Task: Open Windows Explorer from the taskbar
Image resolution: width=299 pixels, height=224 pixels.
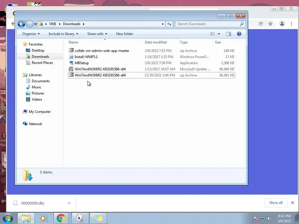Action: 26,218
